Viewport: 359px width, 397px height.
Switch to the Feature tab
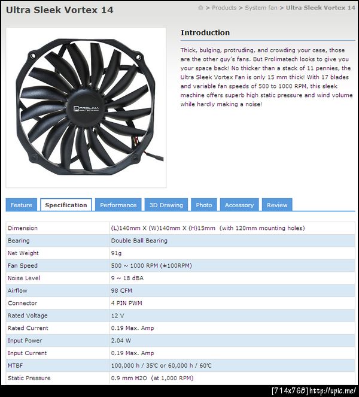coord(22,205)
